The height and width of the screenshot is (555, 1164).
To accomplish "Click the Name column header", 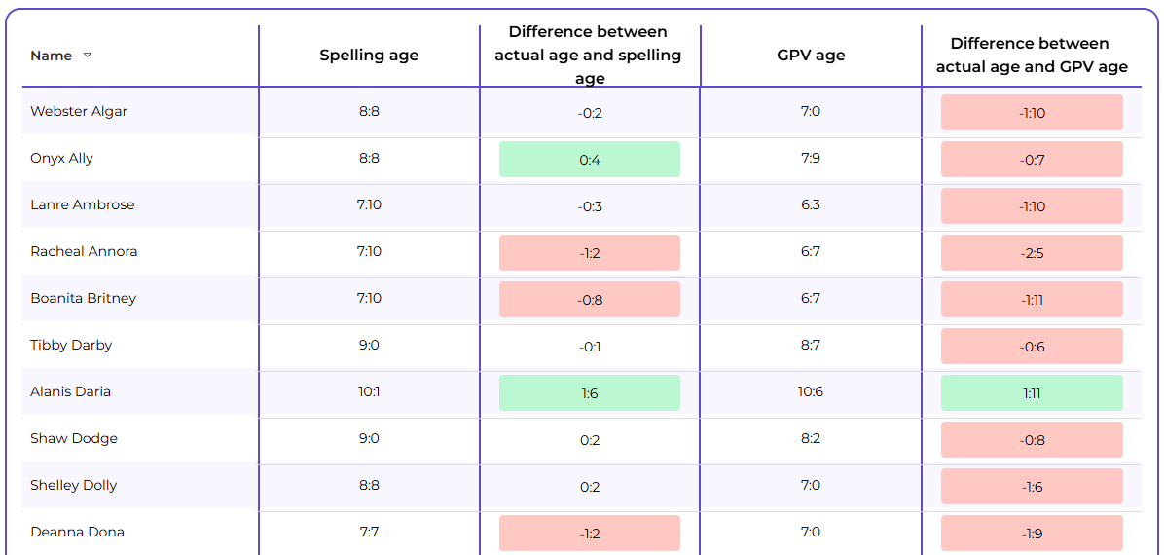I will [x=52, y=55].
